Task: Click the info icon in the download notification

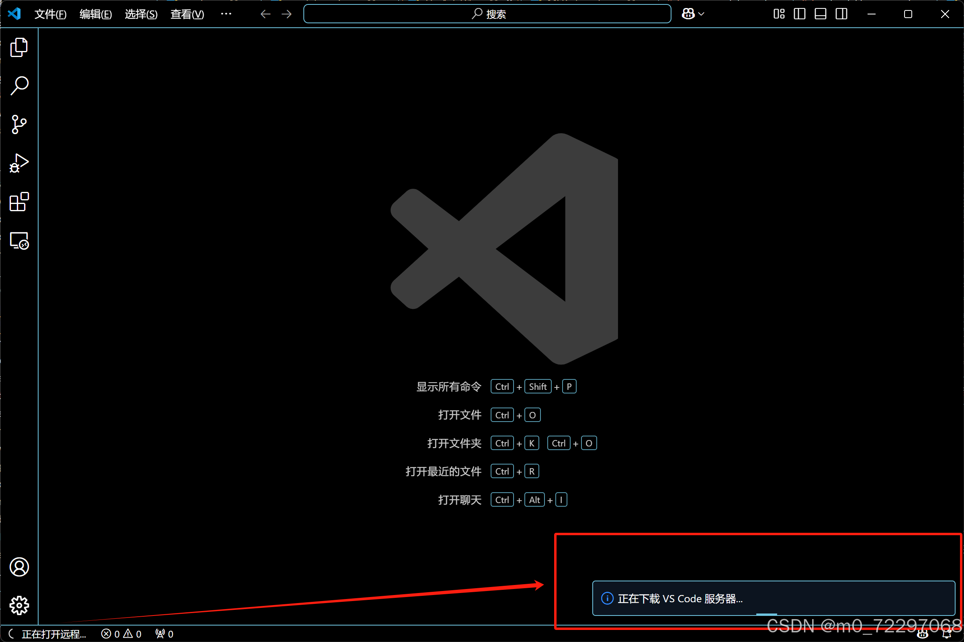Action: point(607,599)
